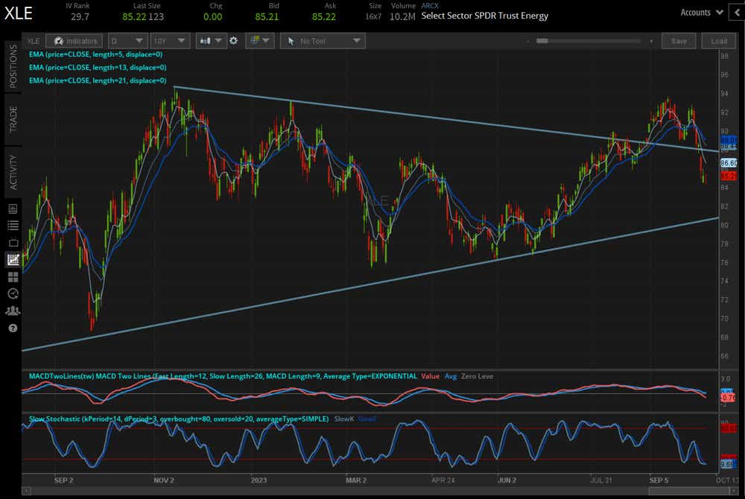Click the horizontal scrollbar left arrow
The image size is (745, 499).
point(26,491)
